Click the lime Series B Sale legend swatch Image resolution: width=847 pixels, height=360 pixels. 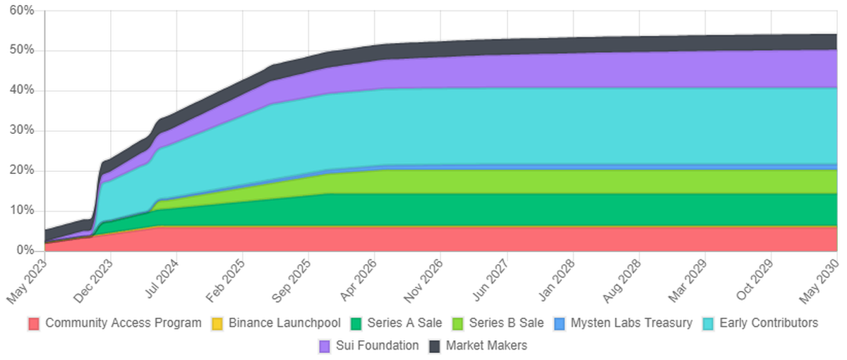coord(458,324)
